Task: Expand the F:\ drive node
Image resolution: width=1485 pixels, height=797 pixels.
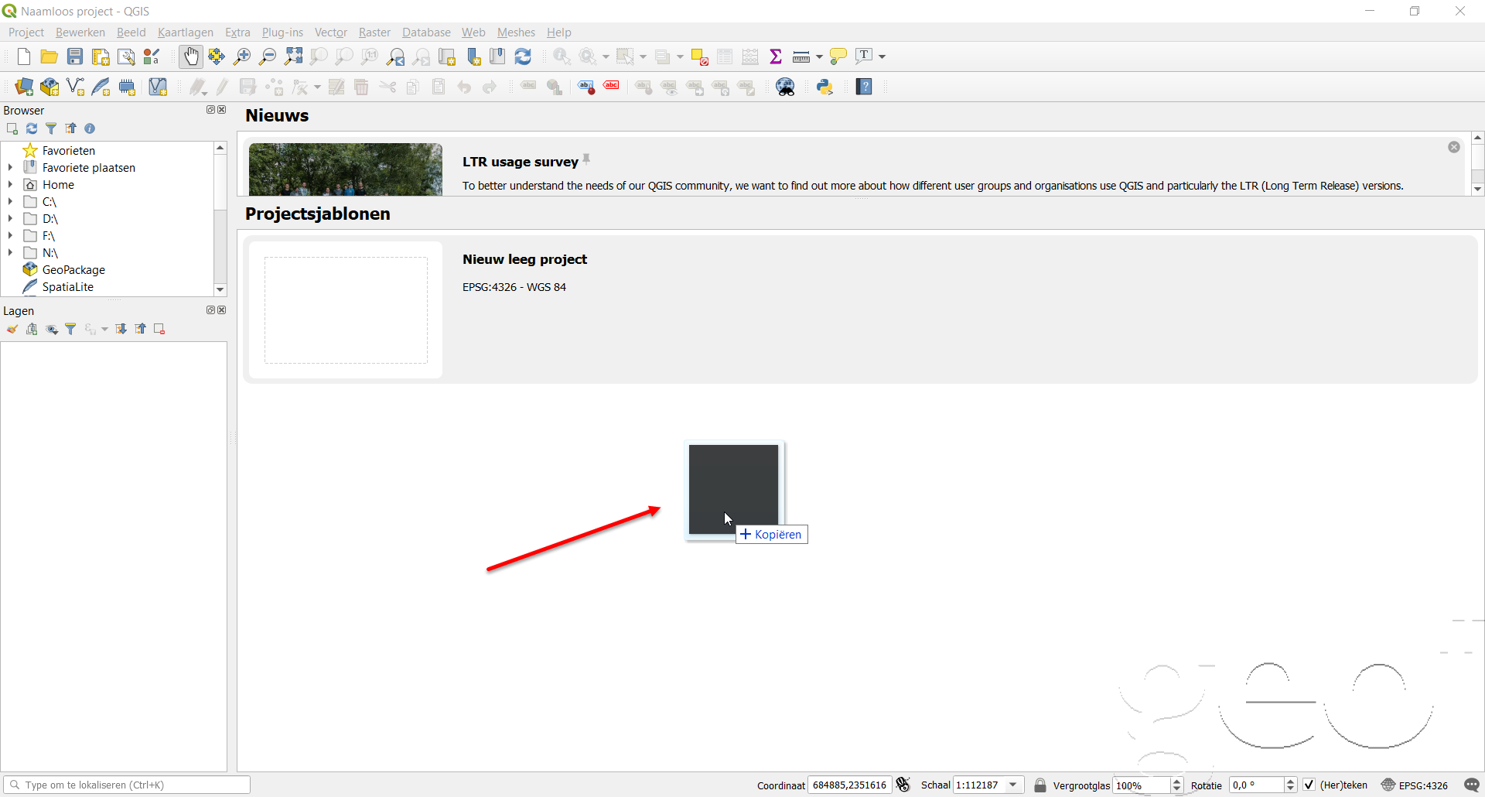Action: (10, 235)
